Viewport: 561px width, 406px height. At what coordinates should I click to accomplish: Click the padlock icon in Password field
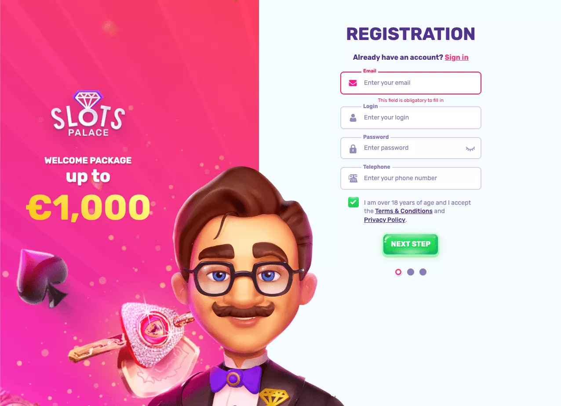click(x=353, y=149)
